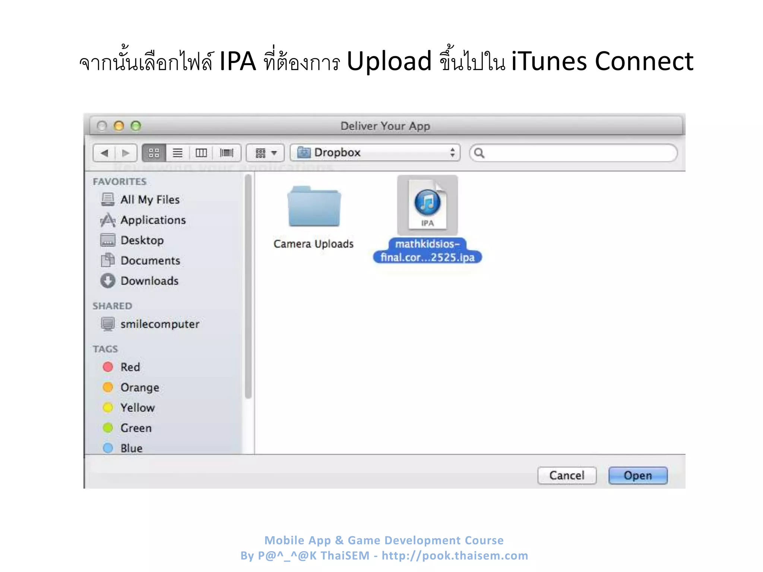Switch to Cover Flow view
Image resolution: width=763 pixels, height=572 pixels.
point(227,153)
